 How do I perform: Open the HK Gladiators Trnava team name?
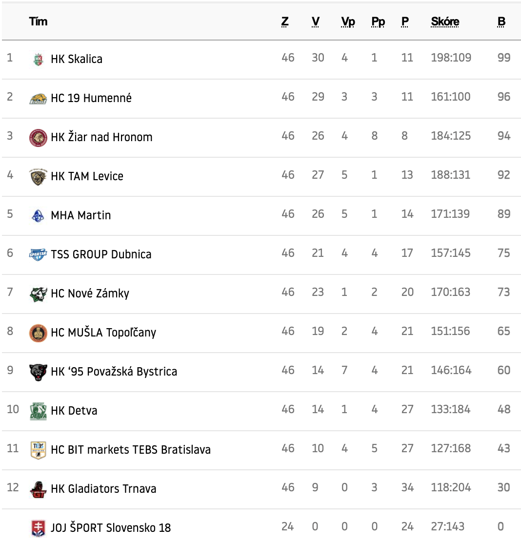[103, 489]
